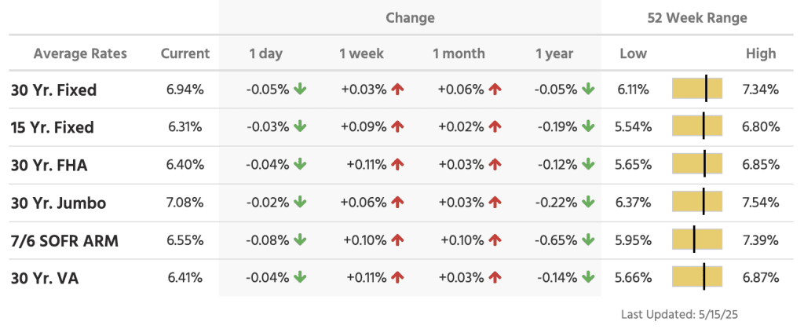
Task: Click the Average Rates column header
Action: tap(80, 54)
